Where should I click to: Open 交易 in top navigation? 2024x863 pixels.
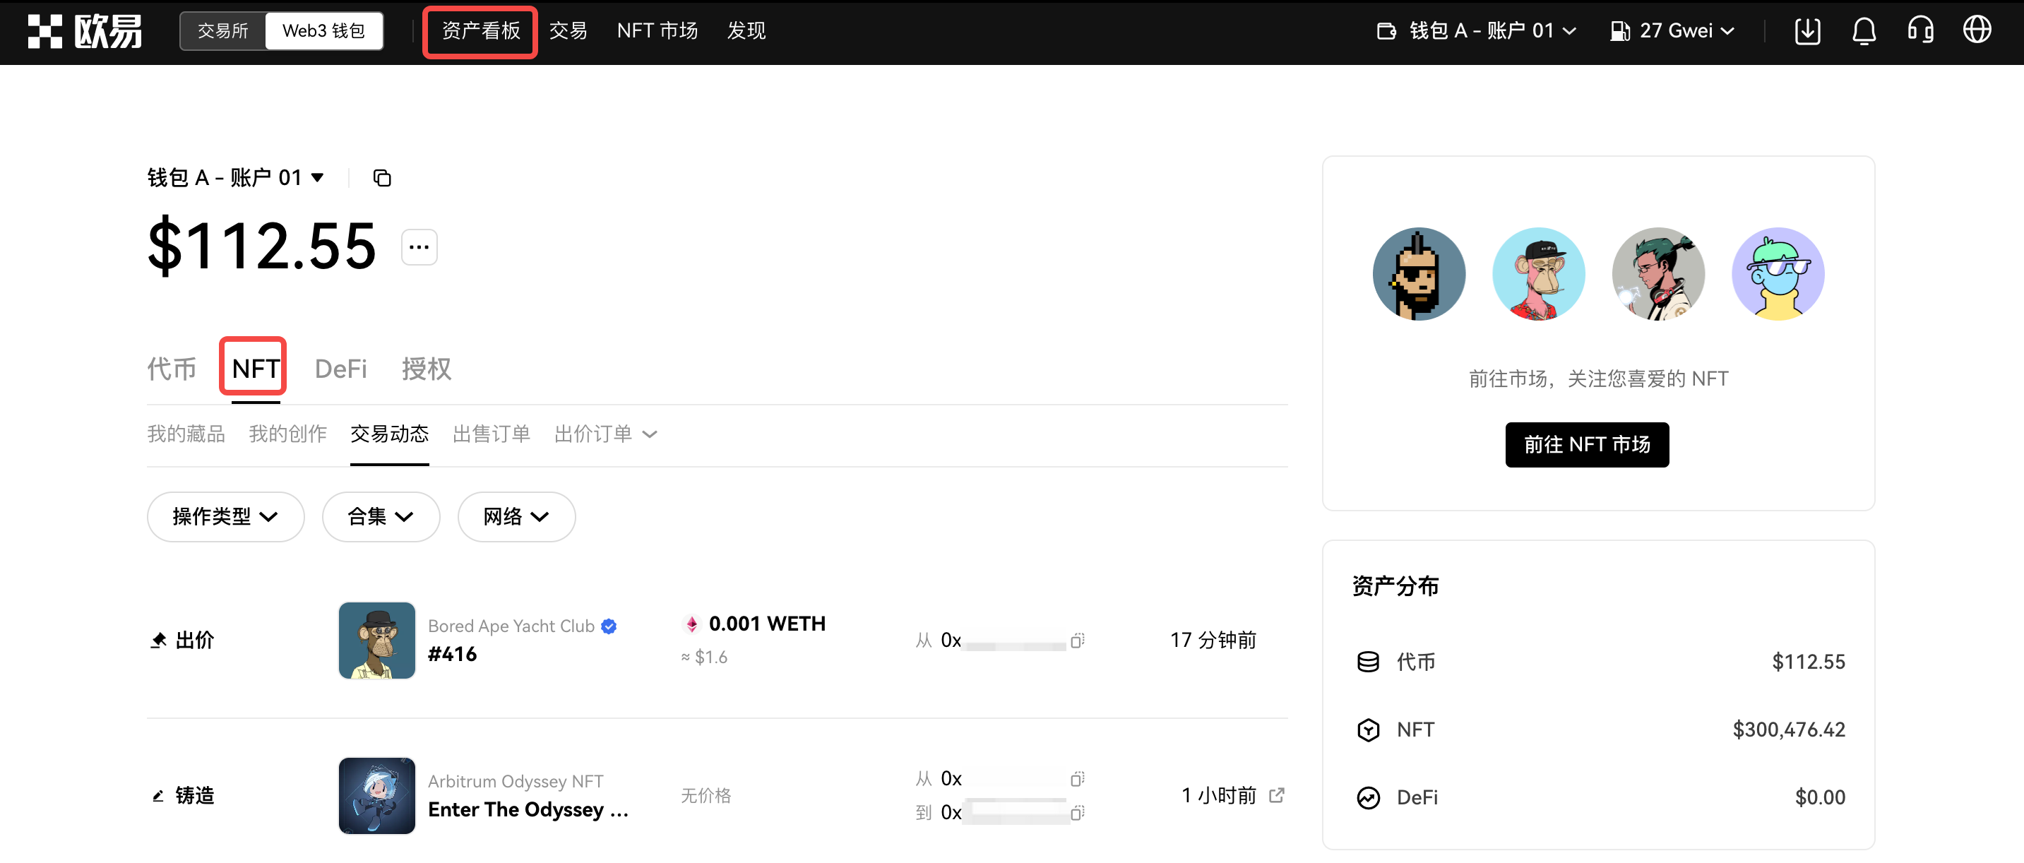click(568, 32)
